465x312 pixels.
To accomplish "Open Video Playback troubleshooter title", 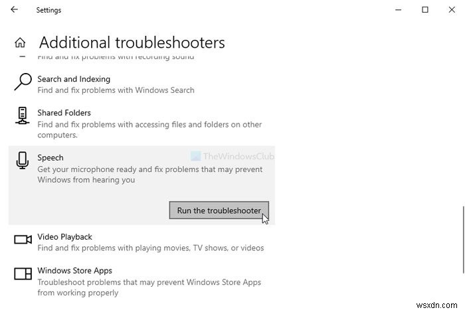I will (x=64, y=237).
